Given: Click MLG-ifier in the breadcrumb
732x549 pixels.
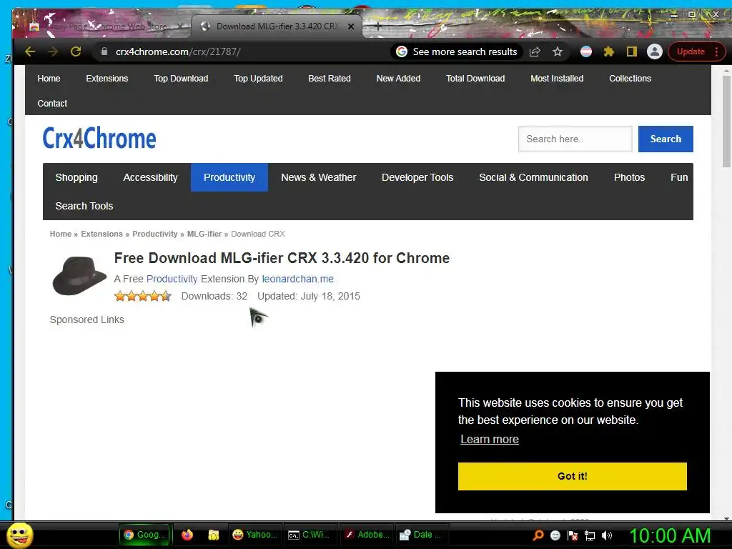Looking at the screenshot, I should pos(204,234).
